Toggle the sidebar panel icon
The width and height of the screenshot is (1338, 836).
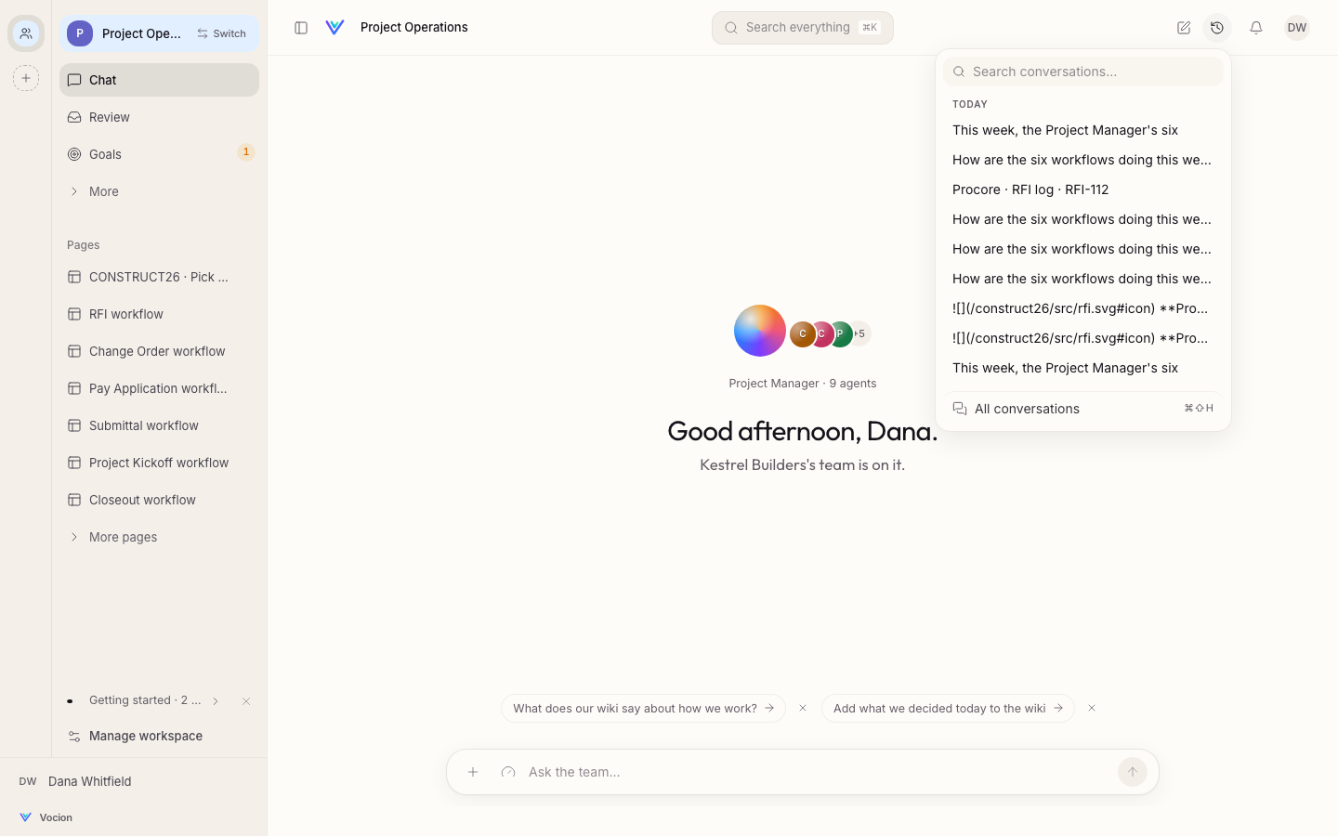pos(301,28)
